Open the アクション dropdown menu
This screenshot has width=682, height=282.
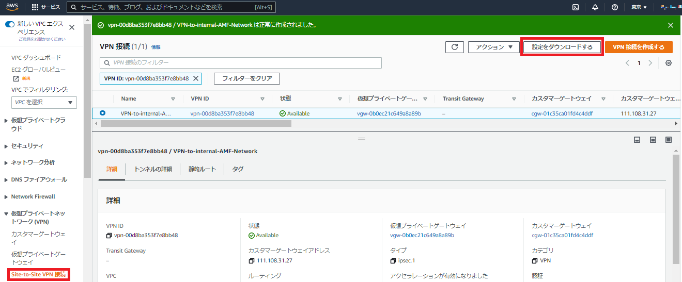click(x=493, y=47)
